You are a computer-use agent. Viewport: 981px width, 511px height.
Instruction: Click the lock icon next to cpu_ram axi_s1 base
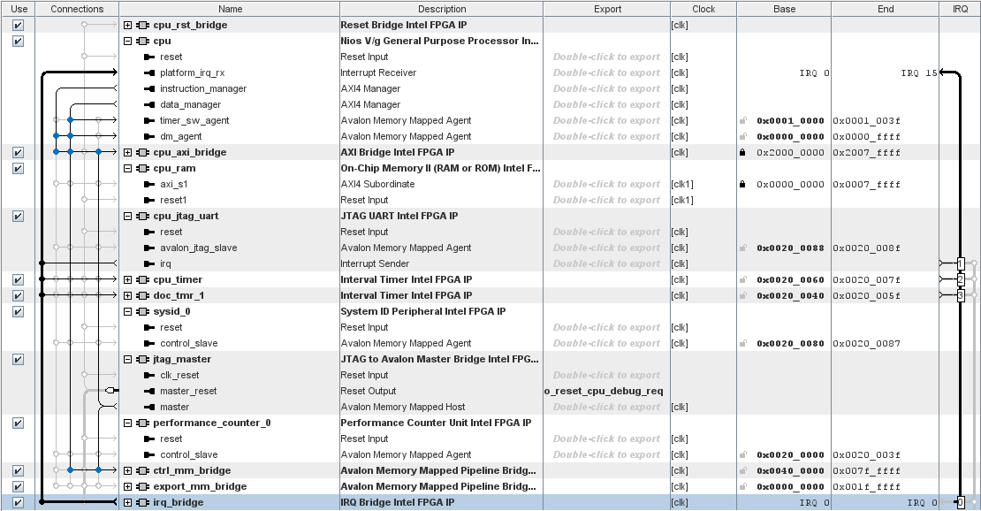pyautogui.click(x=742, y=185)
